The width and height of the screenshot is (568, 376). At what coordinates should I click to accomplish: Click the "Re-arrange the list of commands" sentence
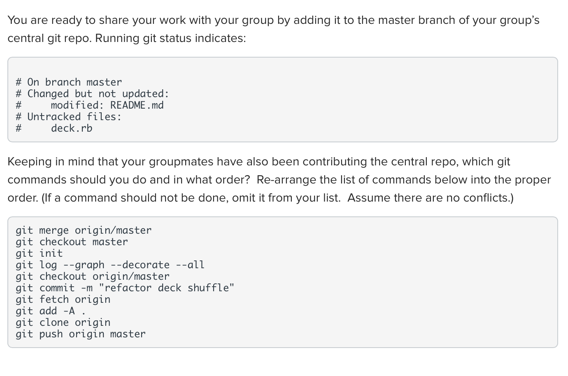[x=403, y=180]
